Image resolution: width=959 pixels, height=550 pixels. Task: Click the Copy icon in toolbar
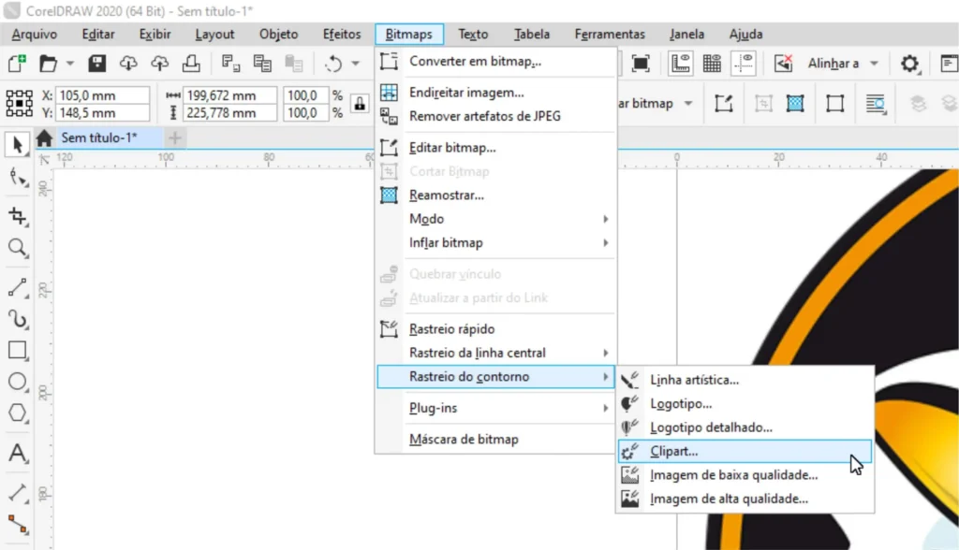262,63
